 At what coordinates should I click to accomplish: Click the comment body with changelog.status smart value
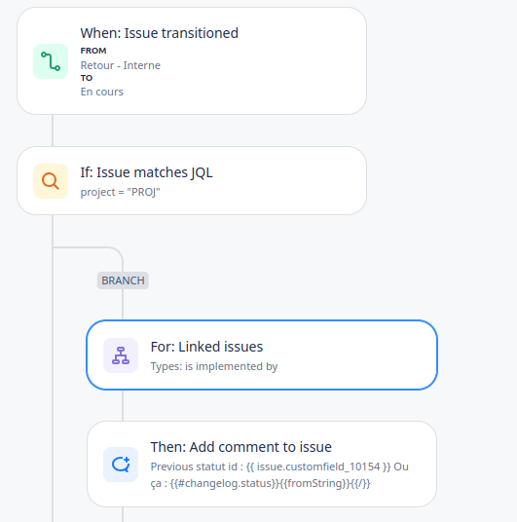coord(279,474)
